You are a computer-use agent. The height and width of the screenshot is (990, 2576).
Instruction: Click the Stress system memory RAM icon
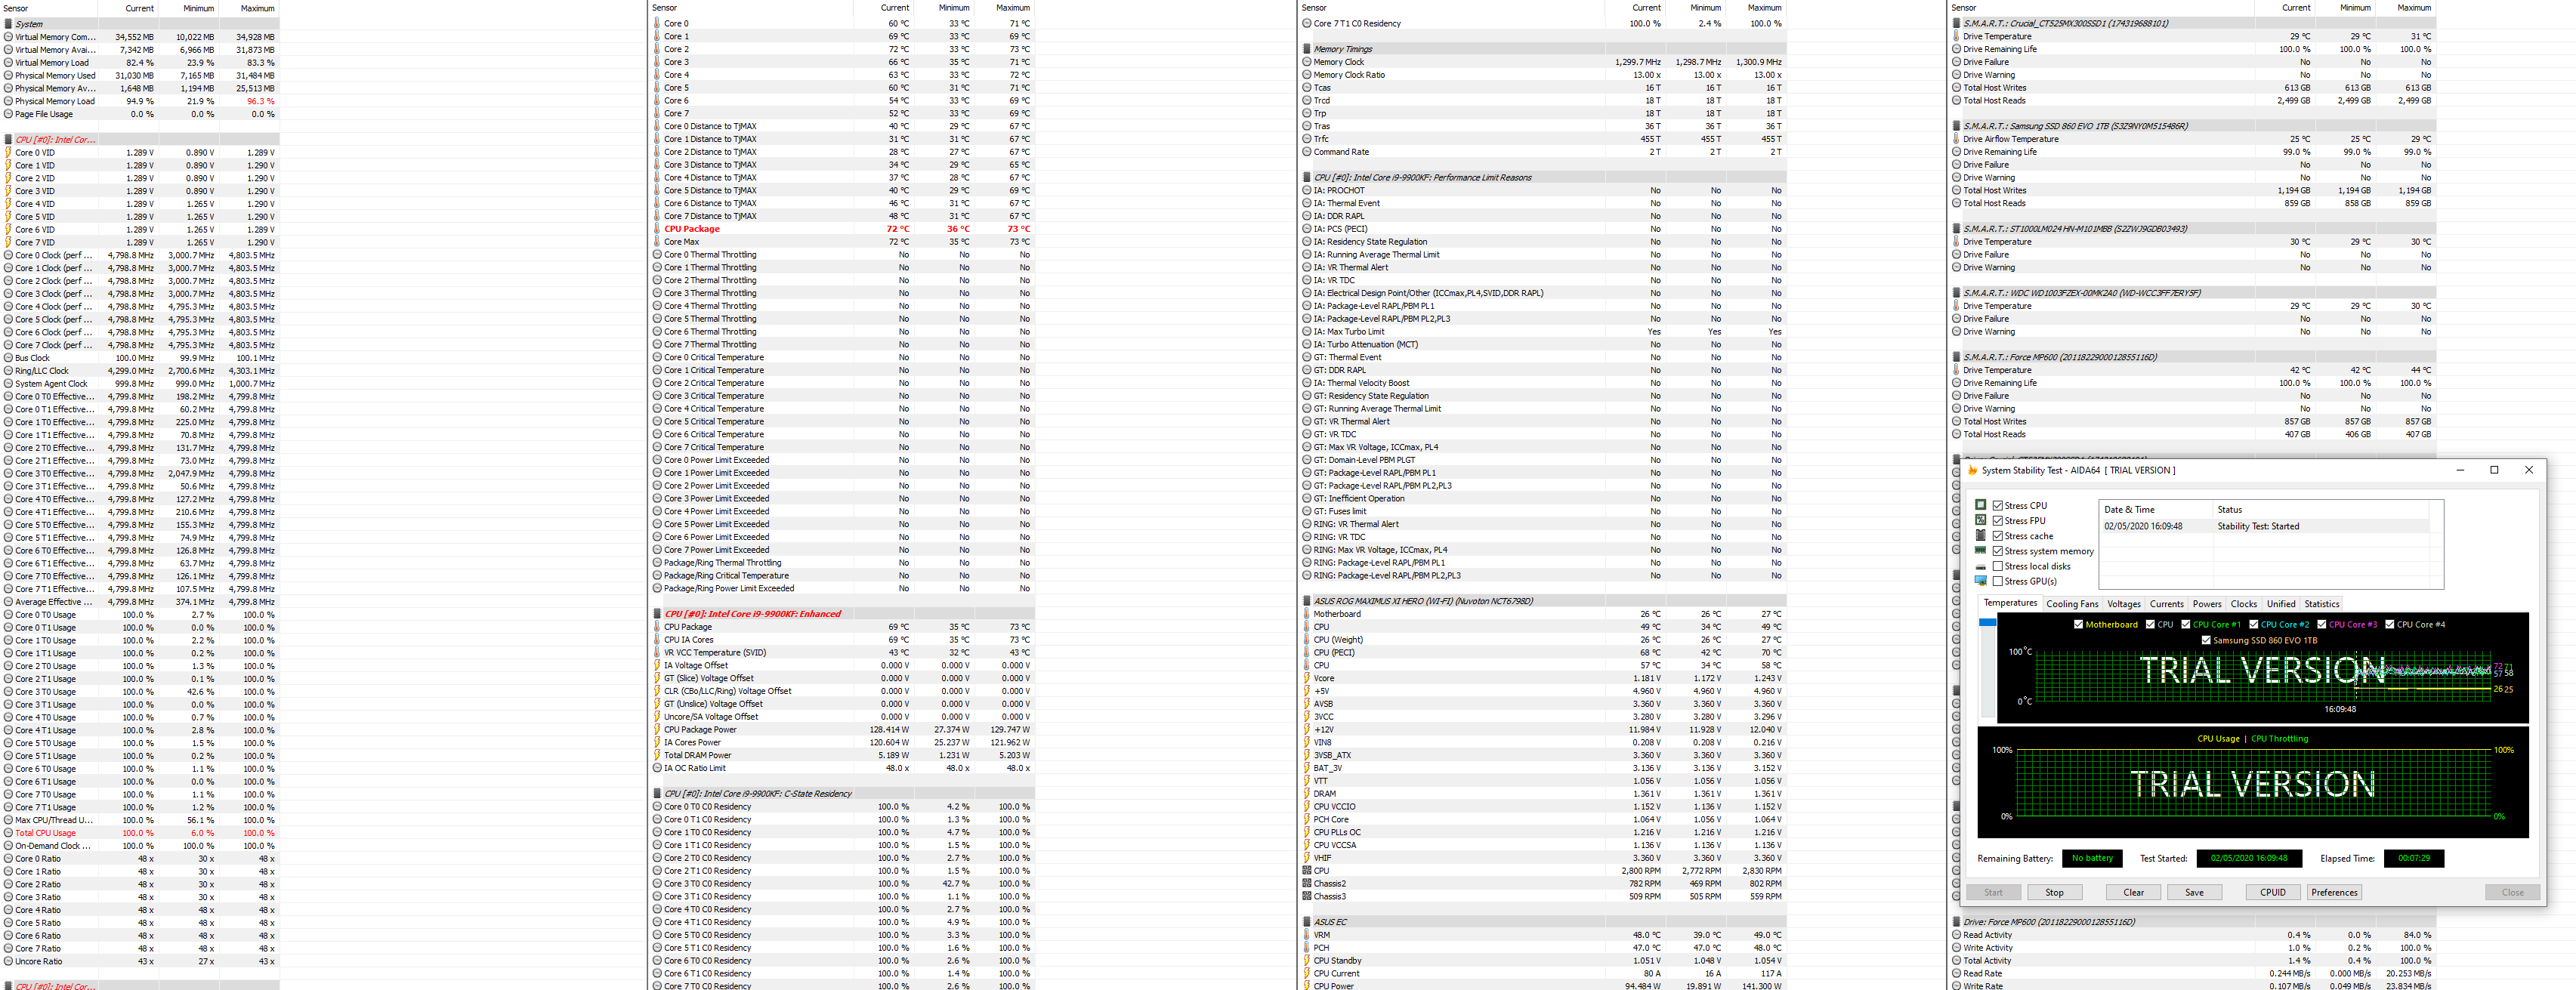point(1980,550)
